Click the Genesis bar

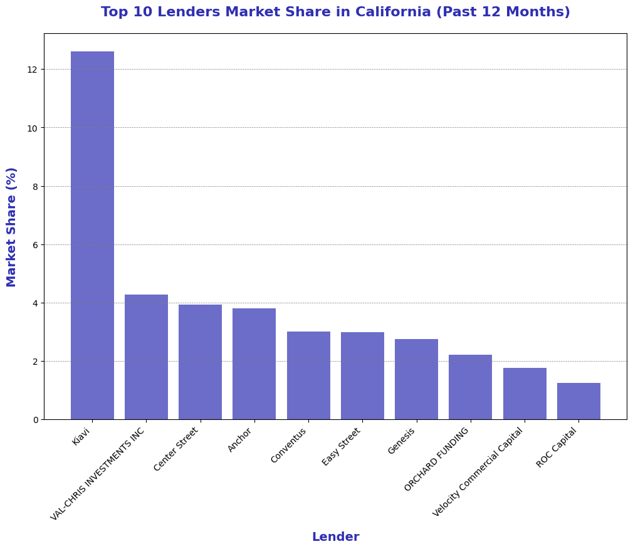pos(417,379)
